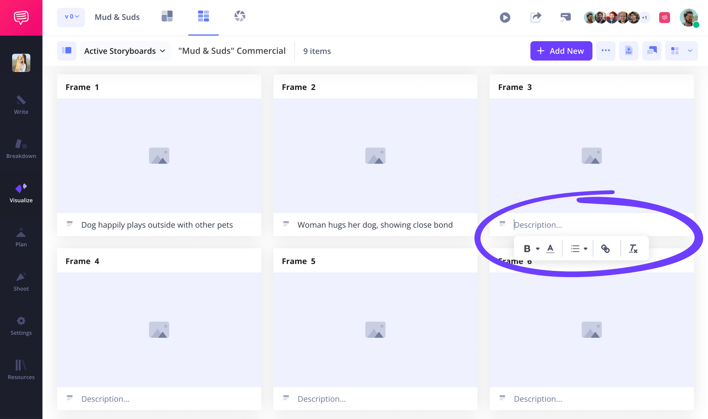Expand the Active Storyboards dropdown

(125, 51)
